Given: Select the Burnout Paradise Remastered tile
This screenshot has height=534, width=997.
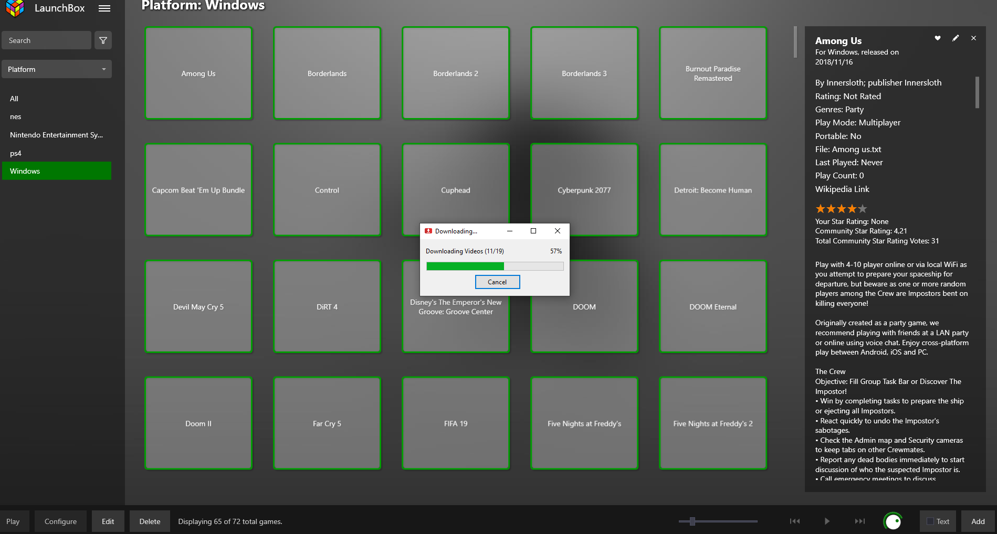Looking at the screenshot, I should coord(713,73).
